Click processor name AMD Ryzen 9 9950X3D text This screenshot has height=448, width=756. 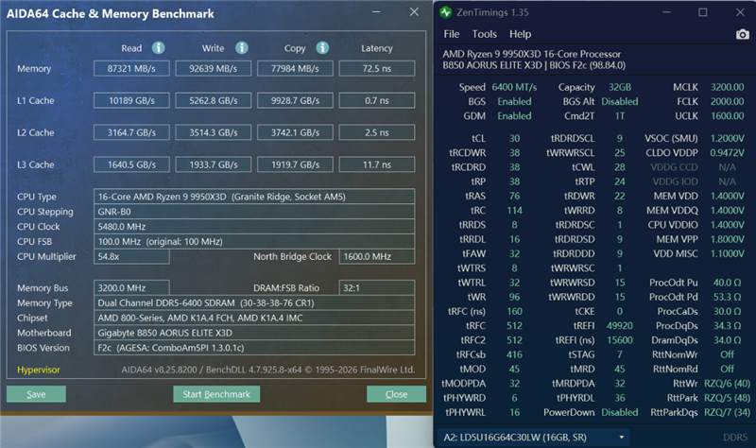[532, 54]
